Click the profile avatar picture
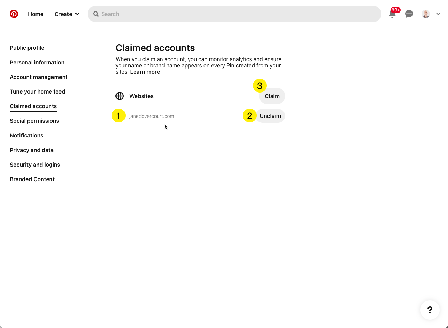The image size is (448, 328). 426,14
